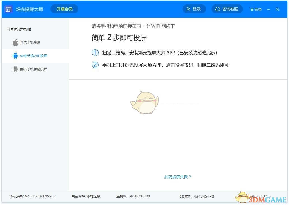The width and height of the screenshot is (289, 205).
Task: Click the 开通会员 button
Action: [64, 9]
